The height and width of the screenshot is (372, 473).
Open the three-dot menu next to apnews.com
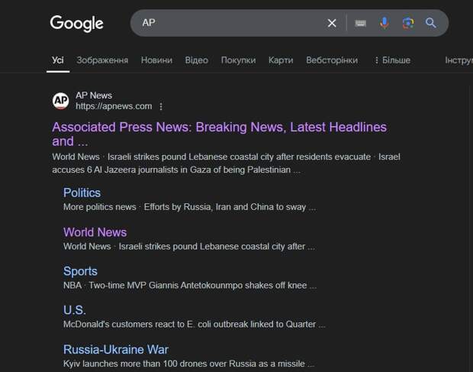coord(161,107)
